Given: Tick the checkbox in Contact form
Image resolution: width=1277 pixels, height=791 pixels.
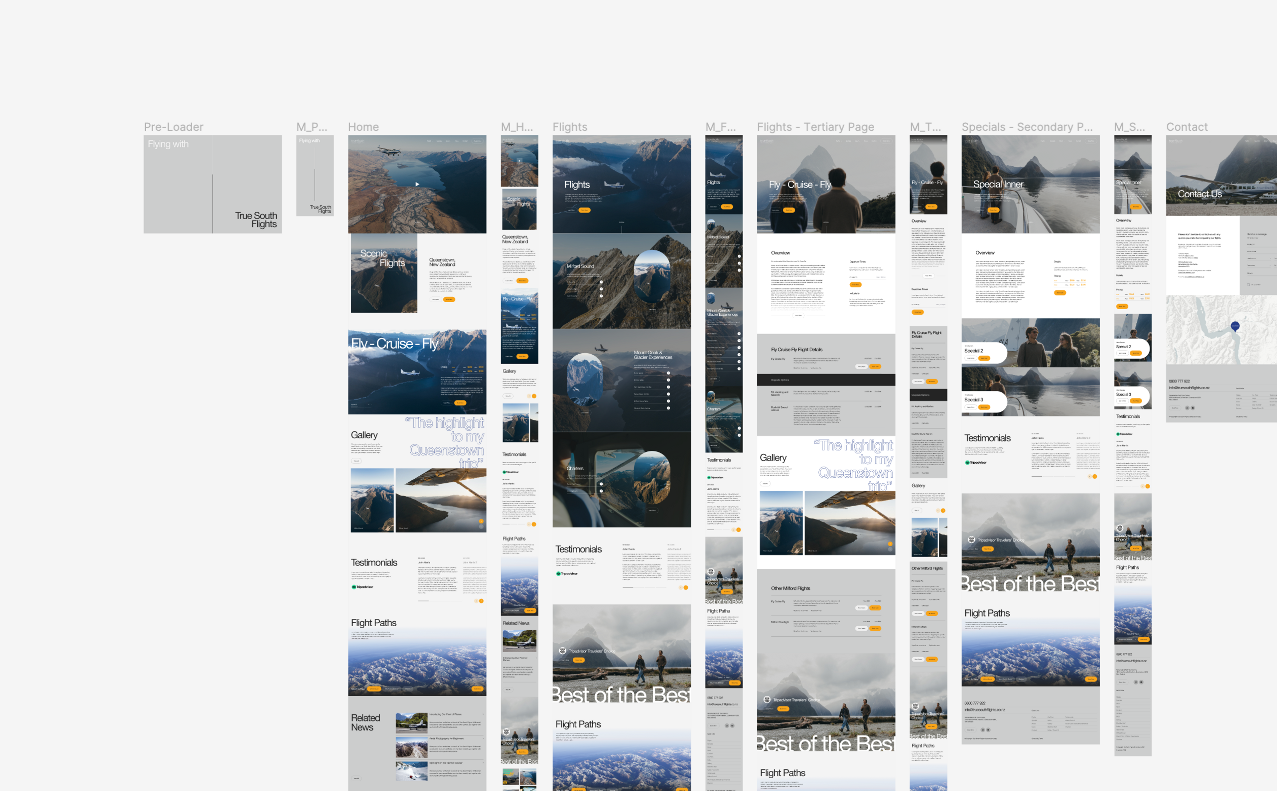Looking at the screenshot, I should coord(1249,285).
